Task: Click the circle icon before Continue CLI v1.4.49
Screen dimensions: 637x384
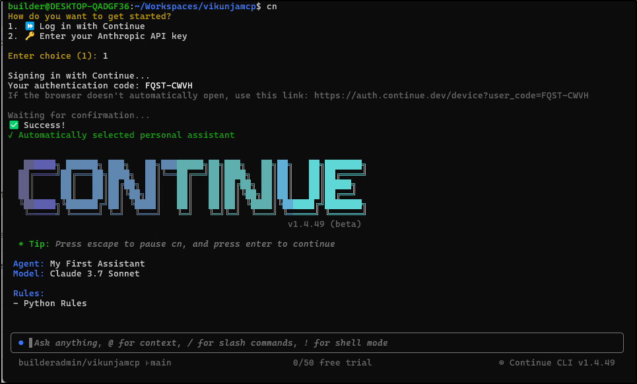Action: (x=502, y=362)
